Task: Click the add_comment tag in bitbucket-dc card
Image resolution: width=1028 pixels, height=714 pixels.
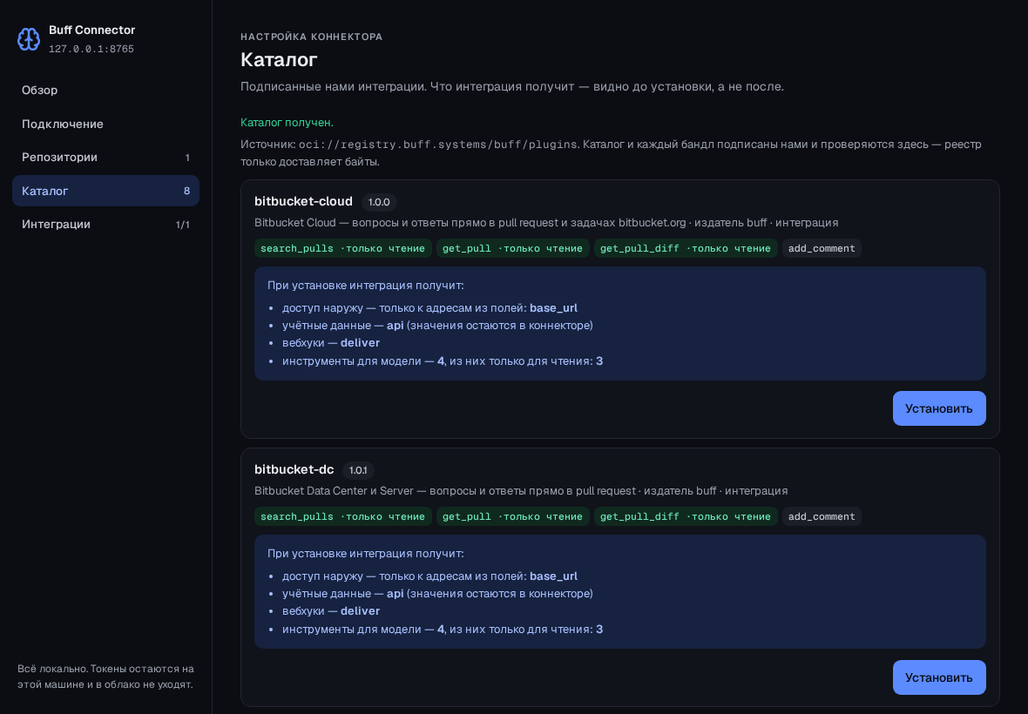Action: pos(822,516)
